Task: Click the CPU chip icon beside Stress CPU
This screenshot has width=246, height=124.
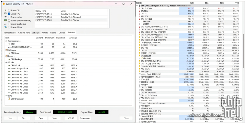Action: 6,10
